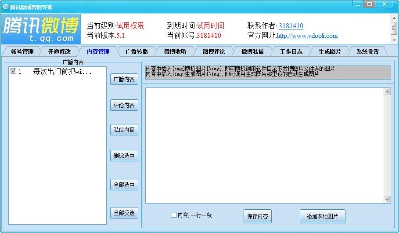Click the 全部选中 button

click(x=124, y=185)
